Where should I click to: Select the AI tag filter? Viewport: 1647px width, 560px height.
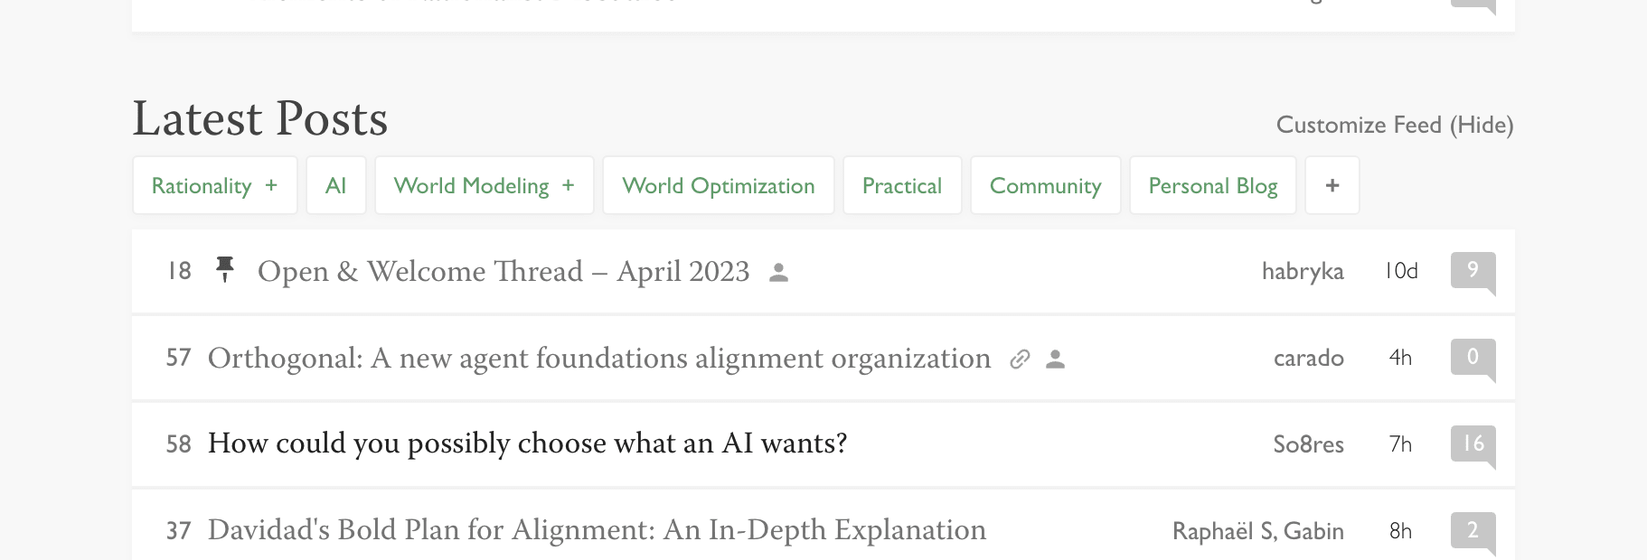335,185
